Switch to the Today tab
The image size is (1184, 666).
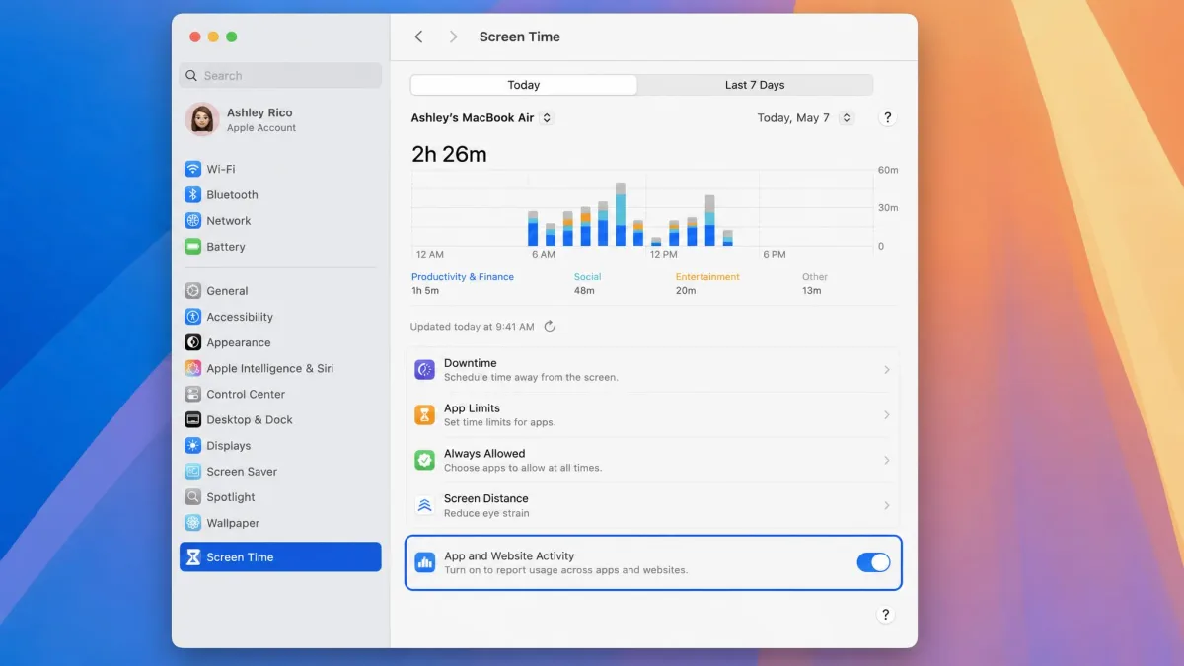(524, 85)
